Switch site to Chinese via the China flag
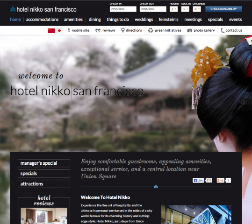 [51, 30]
